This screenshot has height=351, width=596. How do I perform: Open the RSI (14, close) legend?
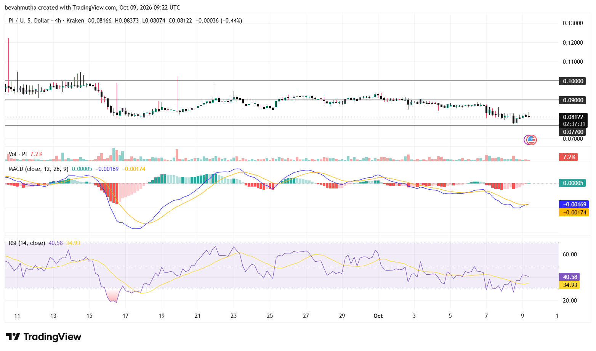click(x=27, y=243)
